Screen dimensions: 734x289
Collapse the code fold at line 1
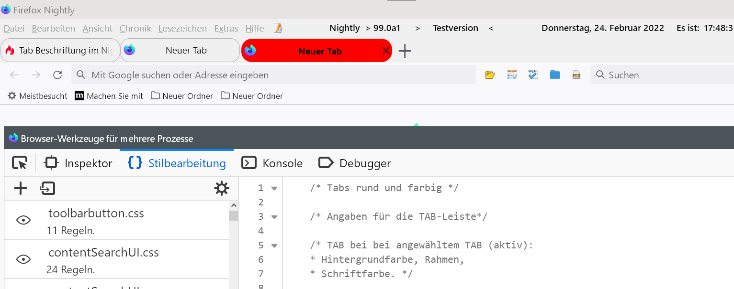tap(274, 188)
